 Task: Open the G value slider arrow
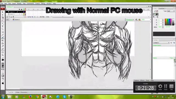pyautogui.click(x=163, y=23)
